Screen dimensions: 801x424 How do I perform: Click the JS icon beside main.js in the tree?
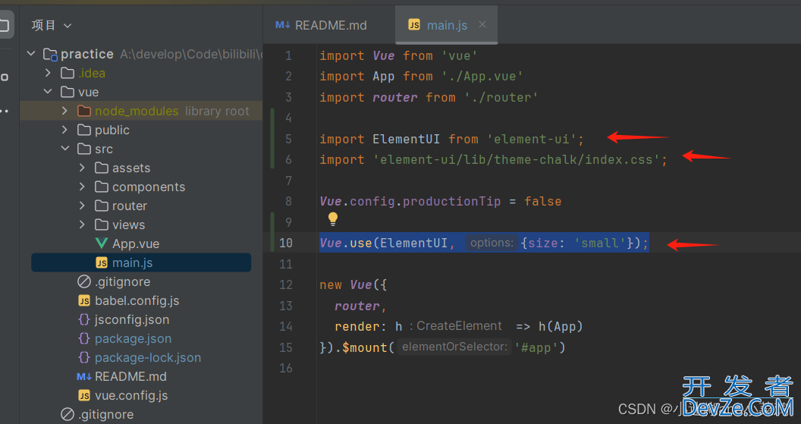pyautogui.click(x=102, y=262)
